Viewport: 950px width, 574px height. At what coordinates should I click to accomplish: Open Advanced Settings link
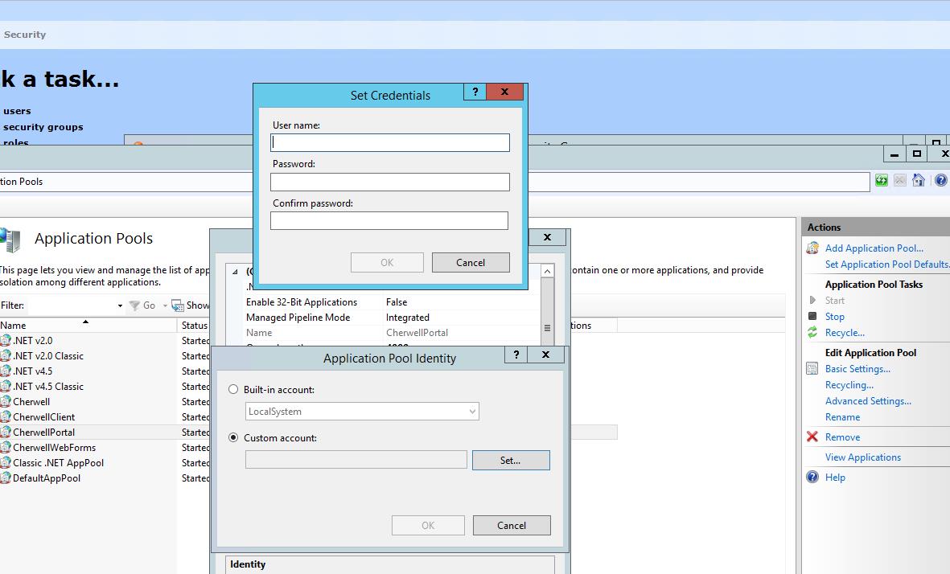click(x=868, y=401)
